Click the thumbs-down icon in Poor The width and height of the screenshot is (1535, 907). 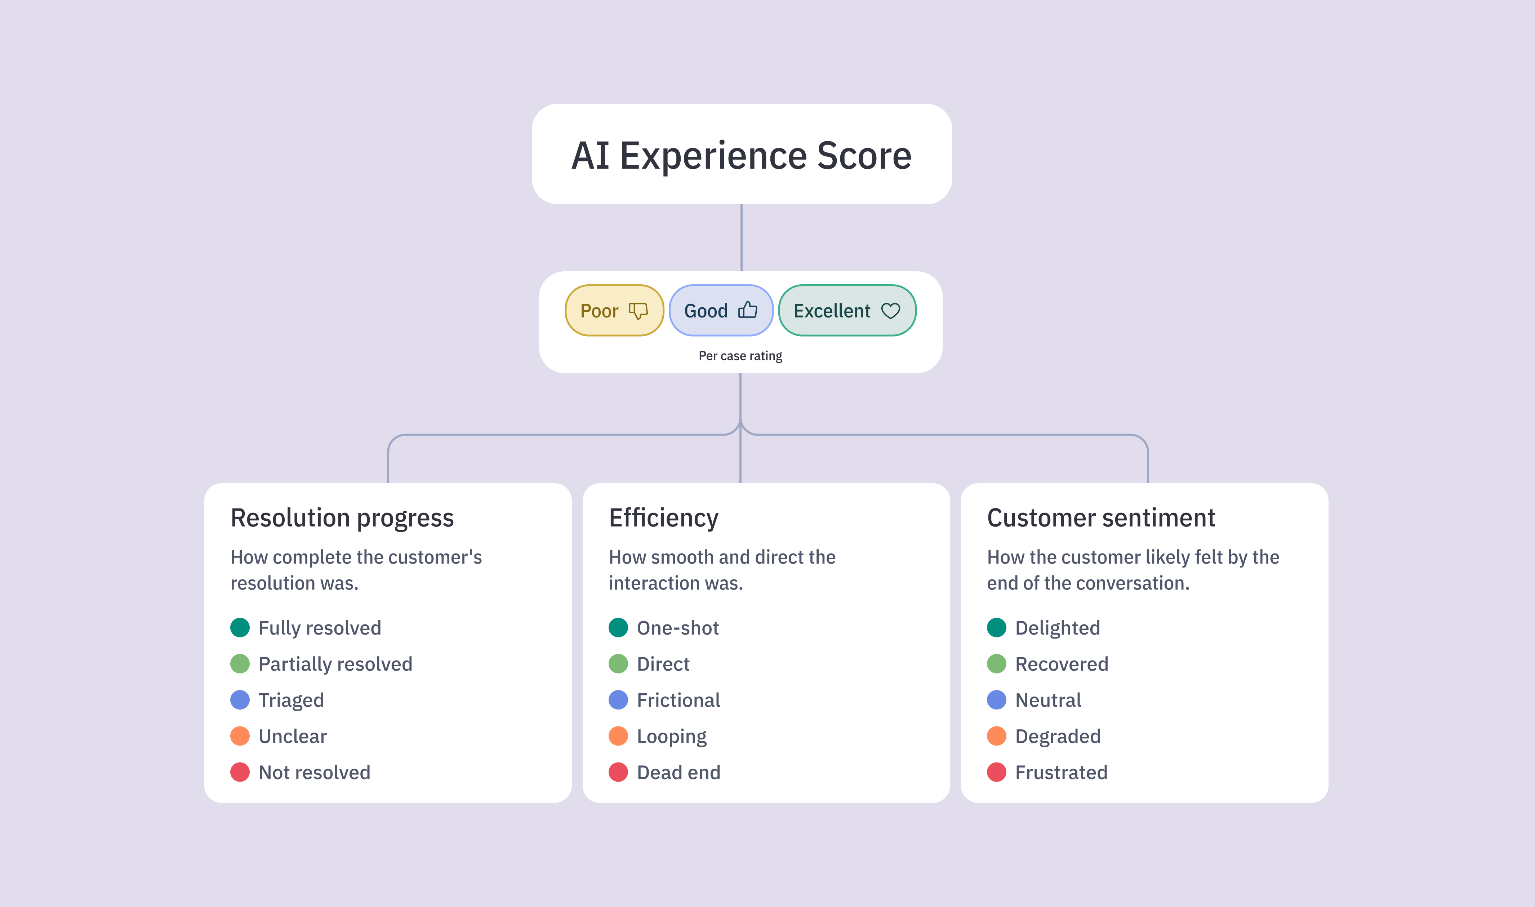[x=638, y=311]
